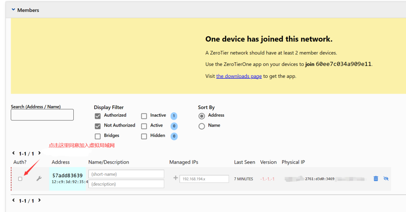Click previous page arrow below member table
Screen dimensions: 406x212
[13, 200]
